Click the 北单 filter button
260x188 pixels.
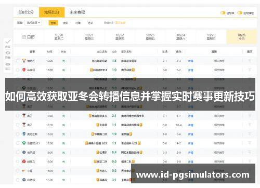pos(78,23)
